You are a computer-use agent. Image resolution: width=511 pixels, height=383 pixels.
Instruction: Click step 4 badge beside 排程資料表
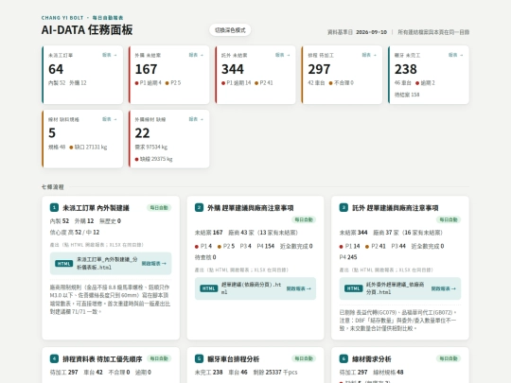(x=54, y=358)
